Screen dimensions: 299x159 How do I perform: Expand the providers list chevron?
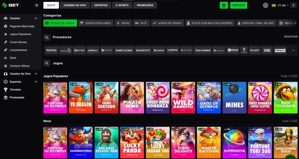[x=293, y=50]
